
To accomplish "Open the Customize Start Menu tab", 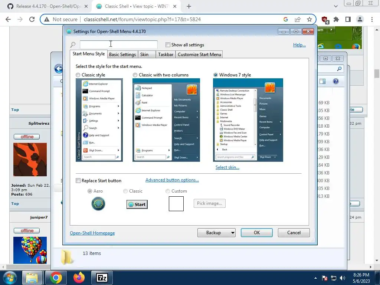I will coord(199,54).
